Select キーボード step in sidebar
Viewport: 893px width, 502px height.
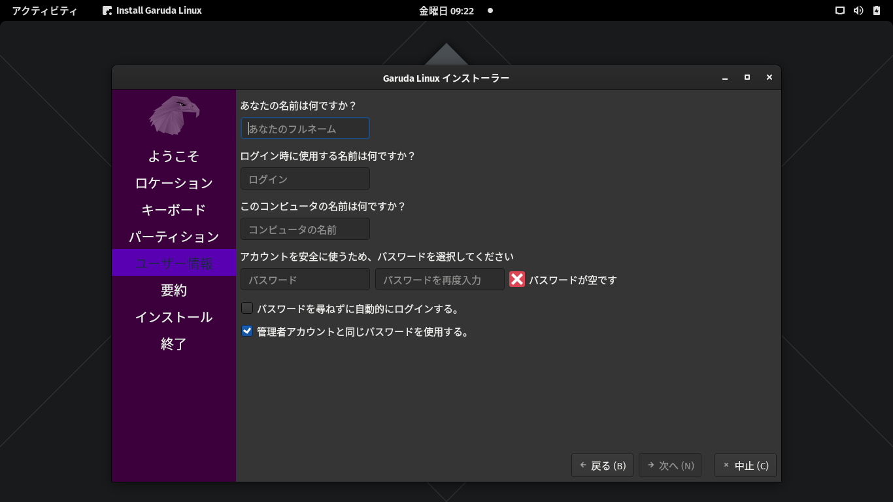[174, 210]
